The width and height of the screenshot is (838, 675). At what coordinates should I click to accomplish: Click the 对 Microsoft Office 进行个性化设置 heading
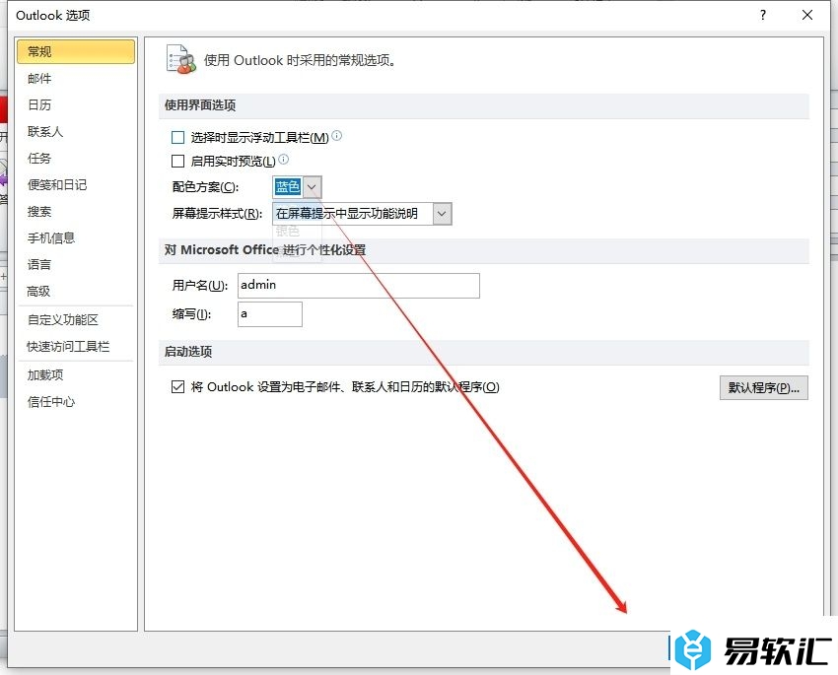[x=265, y=250]
